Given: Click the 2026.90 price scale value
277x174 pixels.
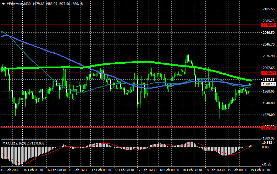Looking at the screenshot, I should tap(269, 56).
